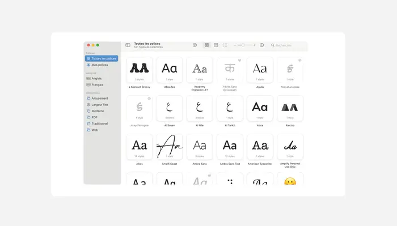This screenshot has width=397, height=226.
Task: Open the circled filter dropdown in toolbar
Action: (x=195, y=45)
